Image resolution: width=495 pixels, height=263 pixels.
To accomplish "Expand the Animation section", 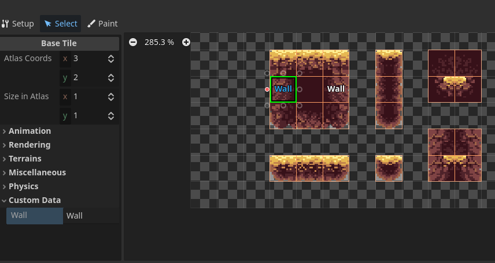I will tap(29, 131).
